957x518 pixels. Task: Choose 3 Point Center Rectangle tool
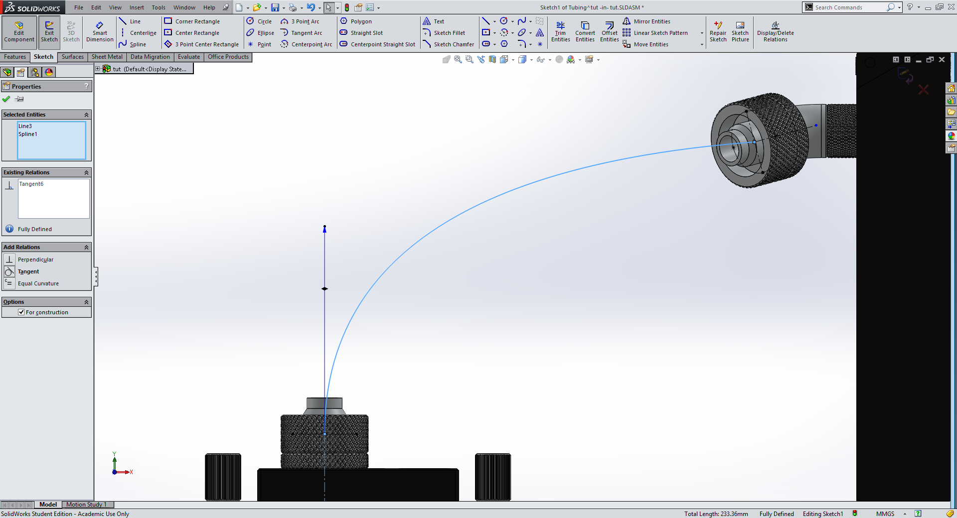click(201, 44)
